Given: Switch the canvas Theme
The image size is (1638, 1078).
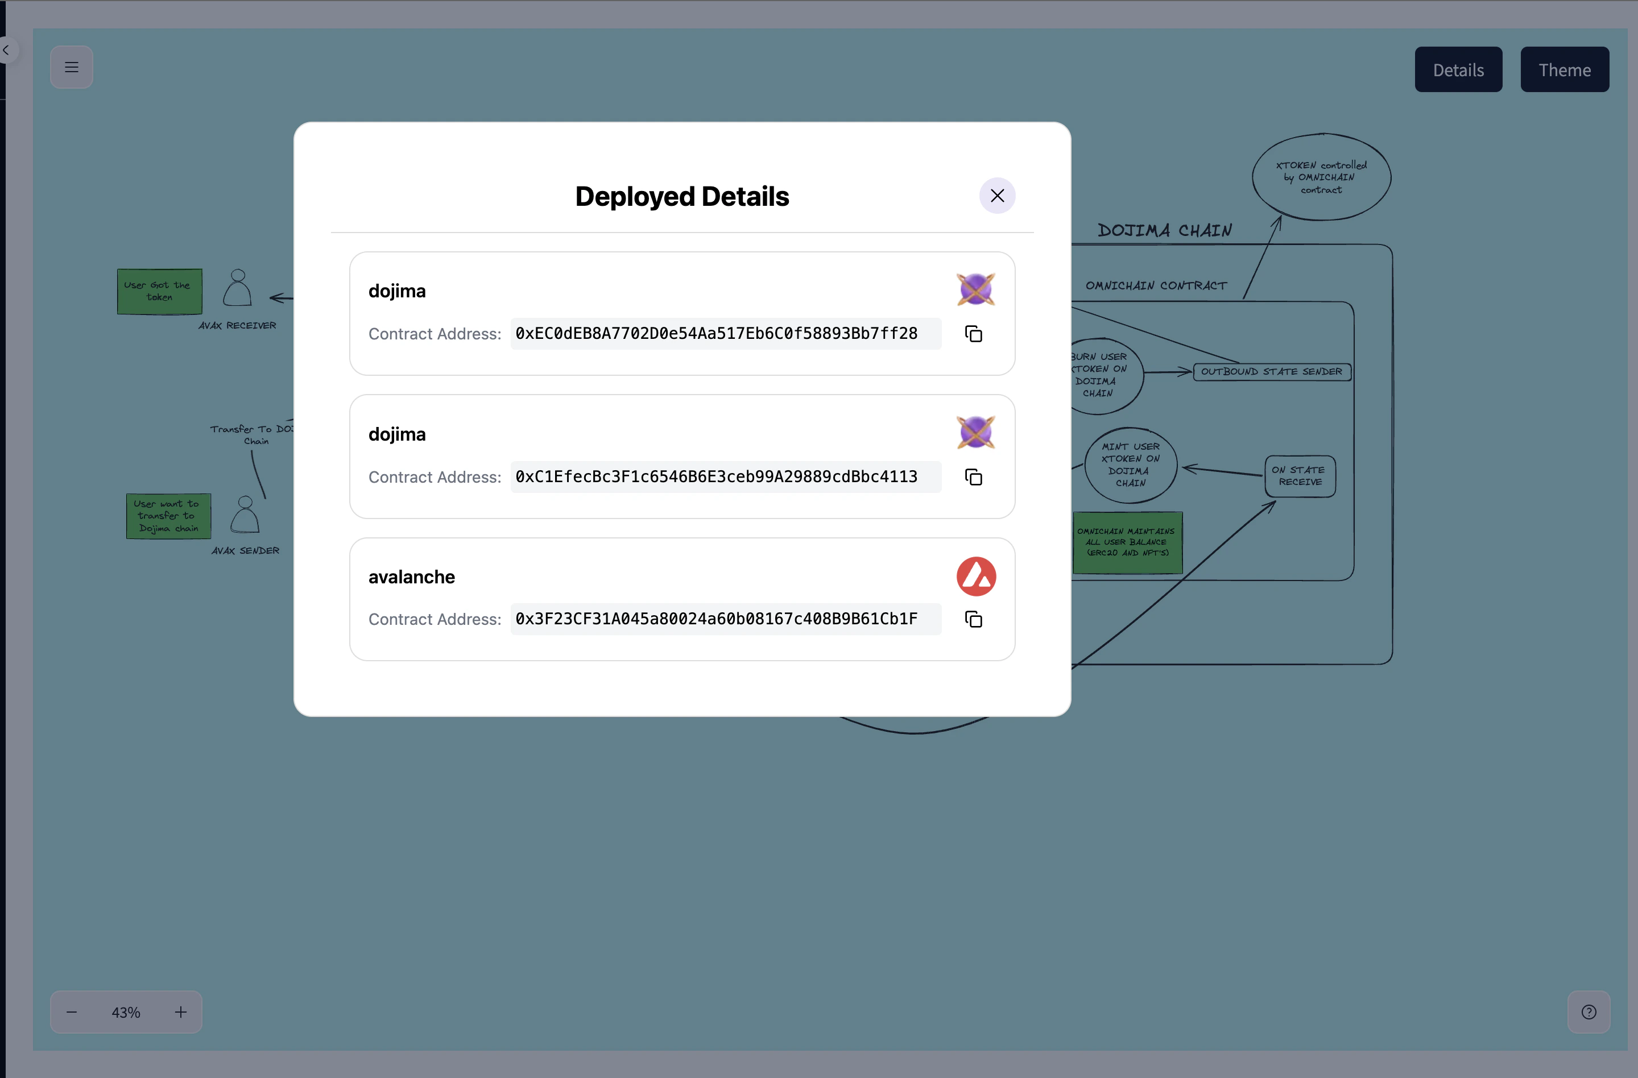Looking at the screenshot, I should pos(1565,69).
